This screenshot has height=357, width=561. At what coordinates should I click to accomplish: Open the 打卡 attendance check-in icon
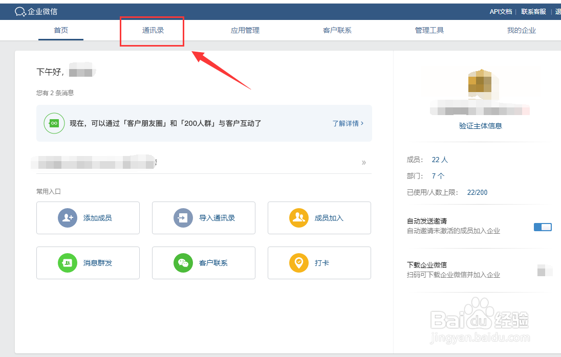(x=298, y=262)
